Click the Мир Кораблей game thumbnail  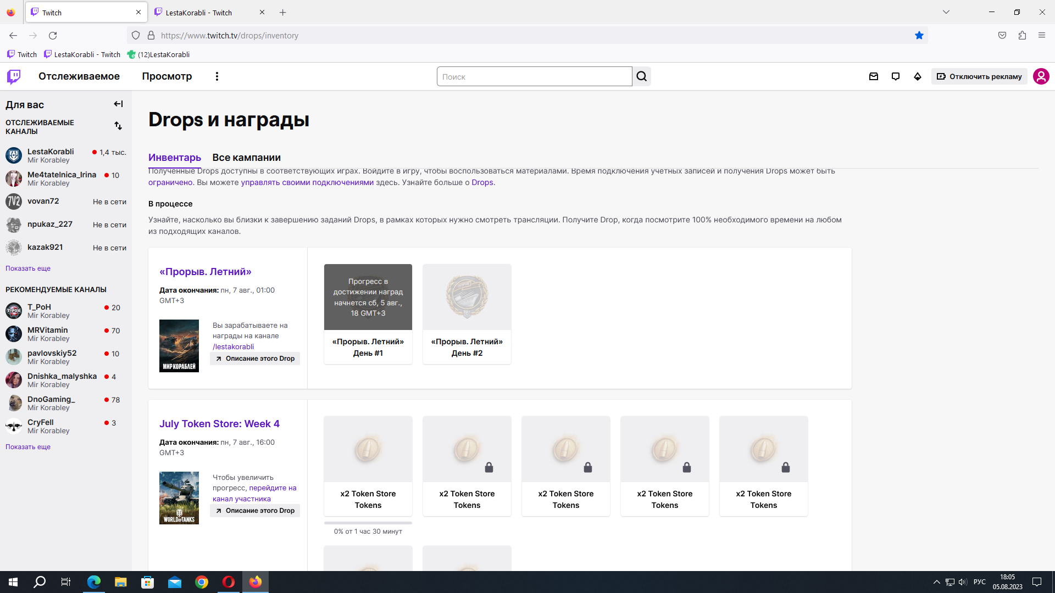[x=179, y=346]
